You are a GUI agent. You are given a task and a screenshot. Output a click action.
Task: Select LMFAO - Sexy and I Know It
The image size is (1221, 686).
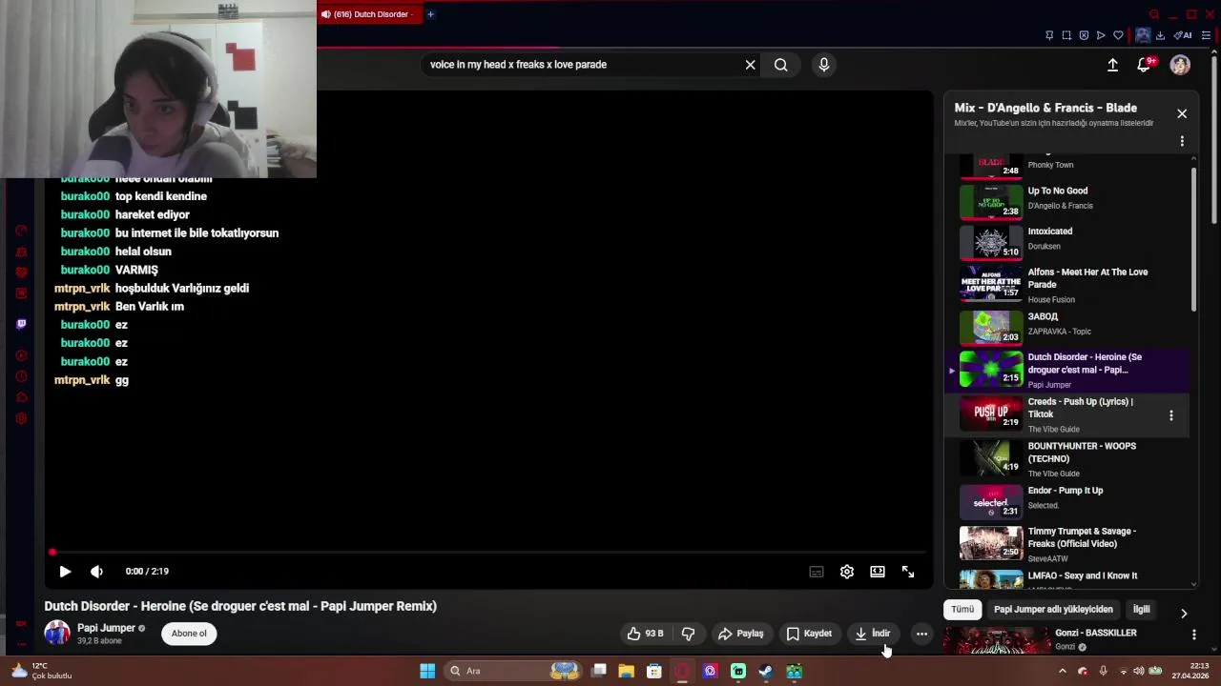(x=1068, y=577)
